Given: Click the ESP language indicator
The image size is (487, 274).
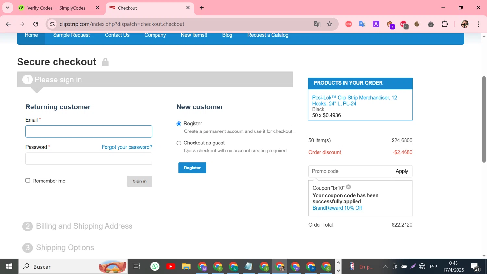Looking at the screenshot, I should click(x=433, y=267).
